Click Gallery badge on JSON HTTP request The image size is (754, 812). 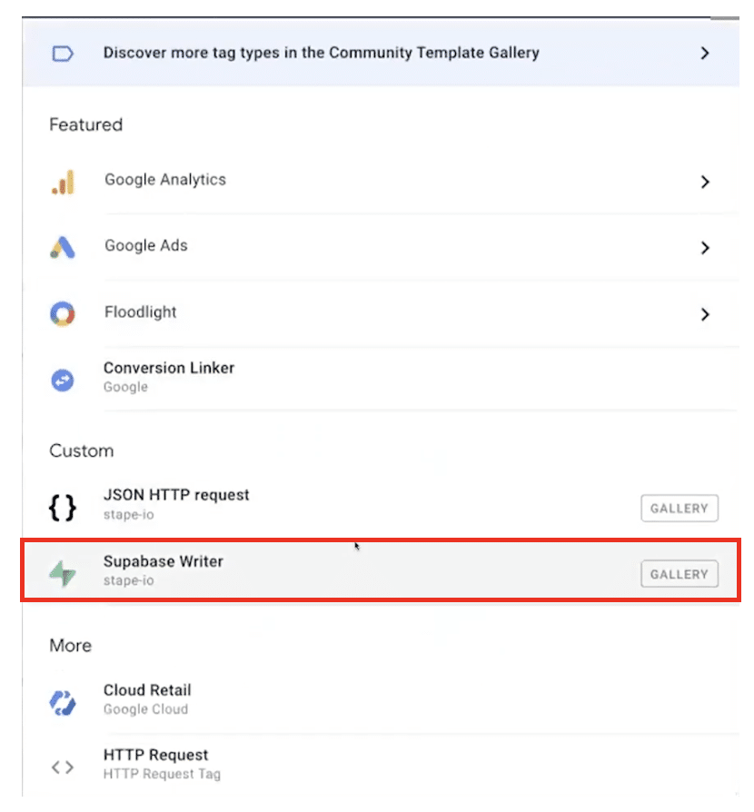pos(680,509)
